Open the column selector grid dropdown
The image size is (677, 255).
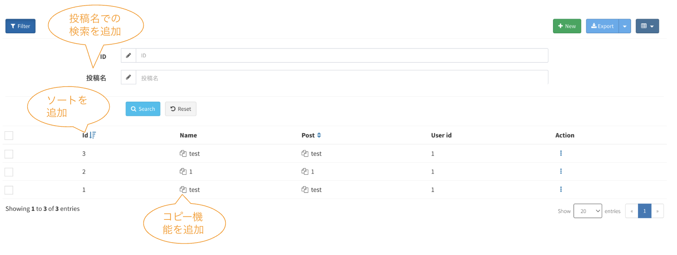pos(647,26)
